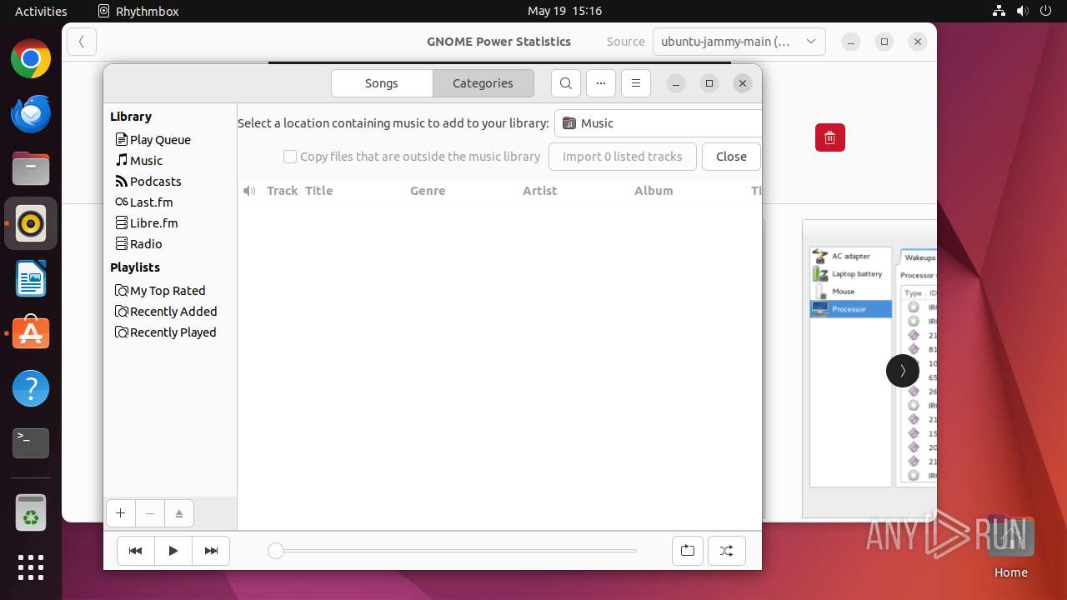The height and width of the screenshot is (600, 1067).
Task: Open the hamburger application menu
Action: pyautogui.click(x=636, y=83)
